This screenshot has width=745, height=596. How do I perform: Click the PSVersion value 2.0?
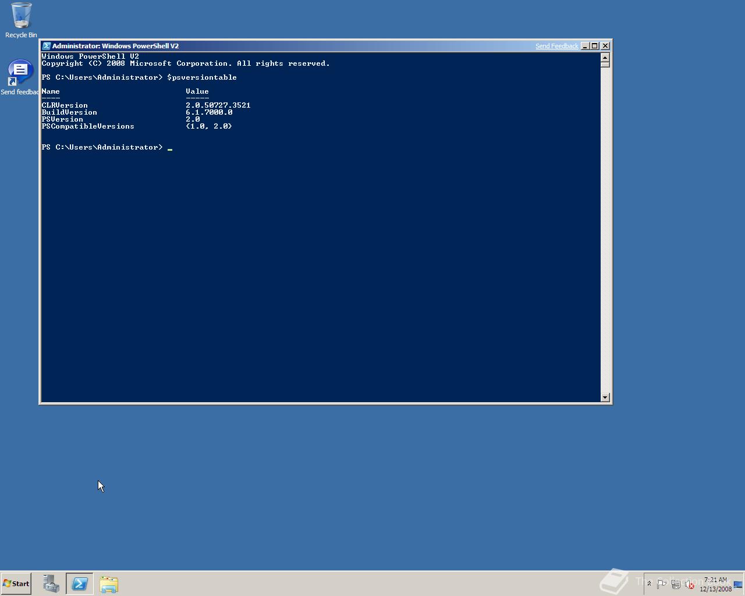(193, 119)
